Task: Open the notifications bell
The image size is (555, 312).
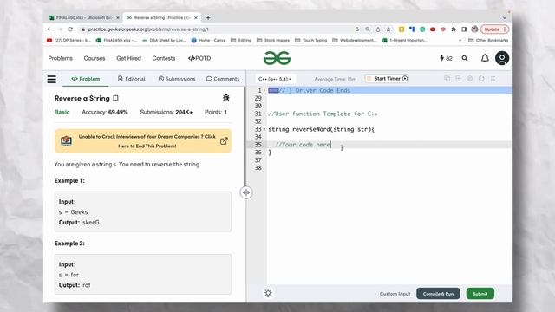Action: [485, 58]
